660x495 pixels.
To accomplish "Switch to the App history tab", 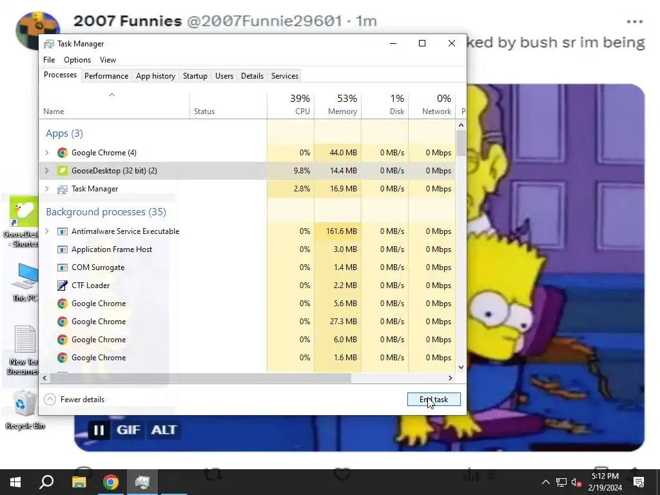I will point(155,76).
